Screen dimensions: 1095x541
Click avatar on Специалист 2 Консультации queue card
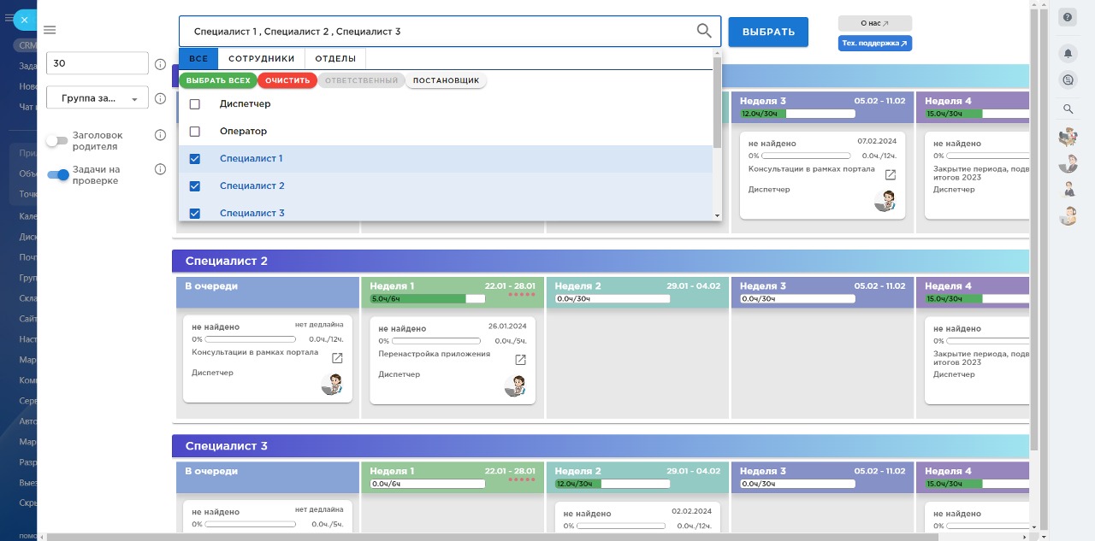[x=332, y=384]
